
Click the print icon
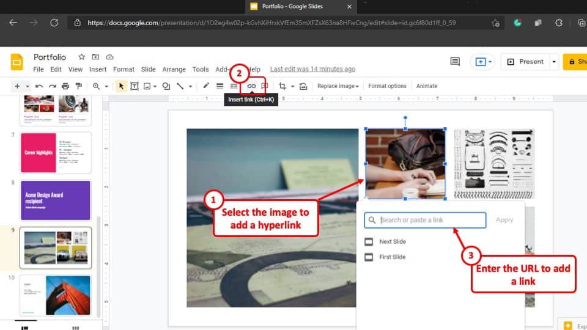(65, 86)
